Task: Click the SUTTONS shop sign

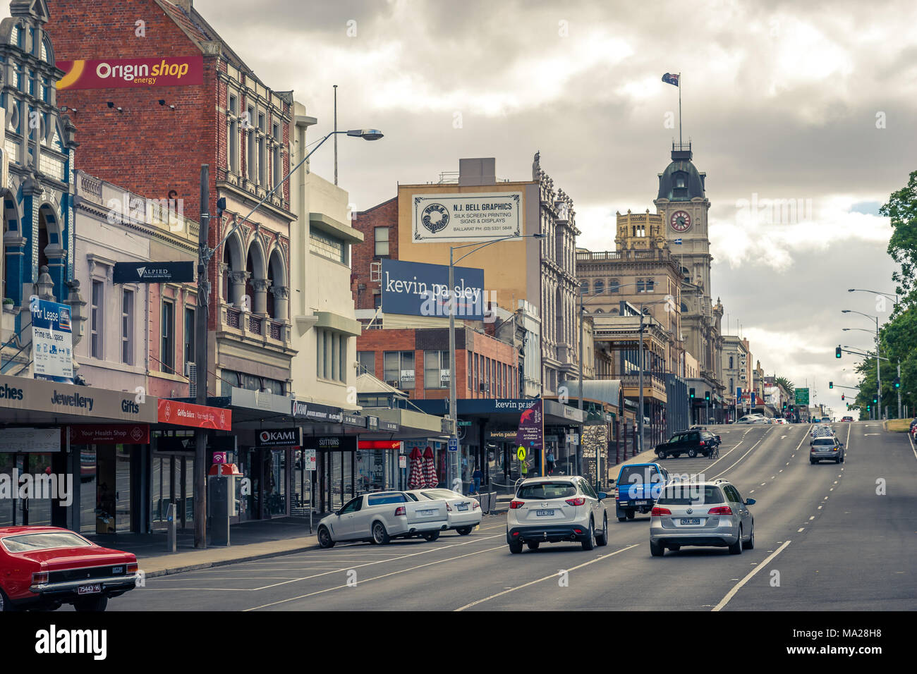Action: click(x=329, y=443)
